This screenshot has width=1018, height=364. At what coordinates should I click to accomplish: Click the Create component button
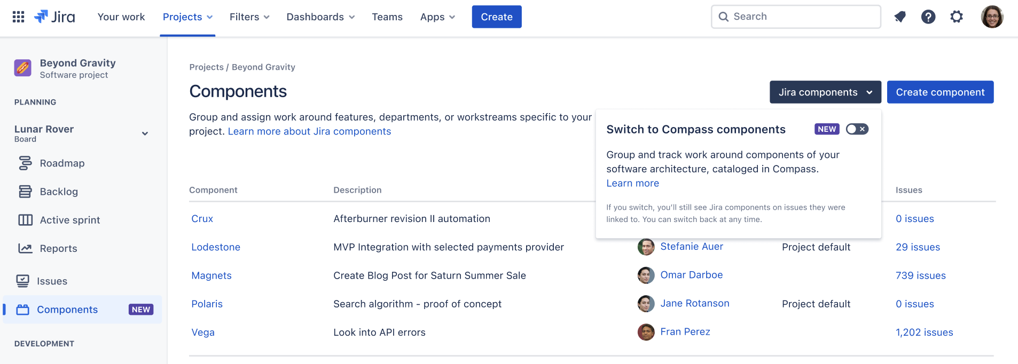click(940, 92)
